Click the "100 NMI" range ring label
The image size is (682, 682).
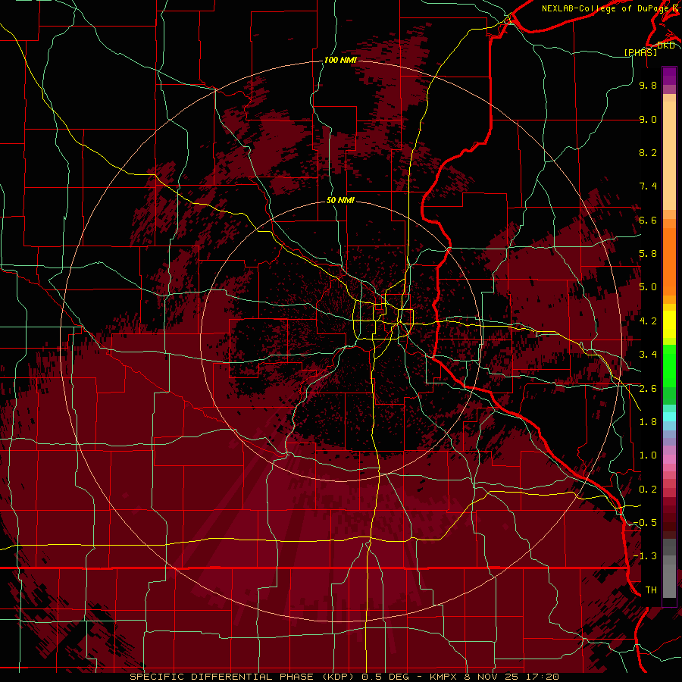pos(340,60)
